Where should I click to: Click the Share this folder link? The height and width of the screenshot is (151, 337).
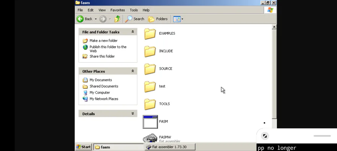tap(102, 56)
